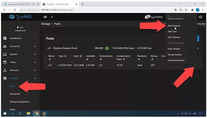Viewport: 207px width, 118px height.
Task: Switch to the Download TrueNAS CORE tab
Action: [x=21, y=4]
